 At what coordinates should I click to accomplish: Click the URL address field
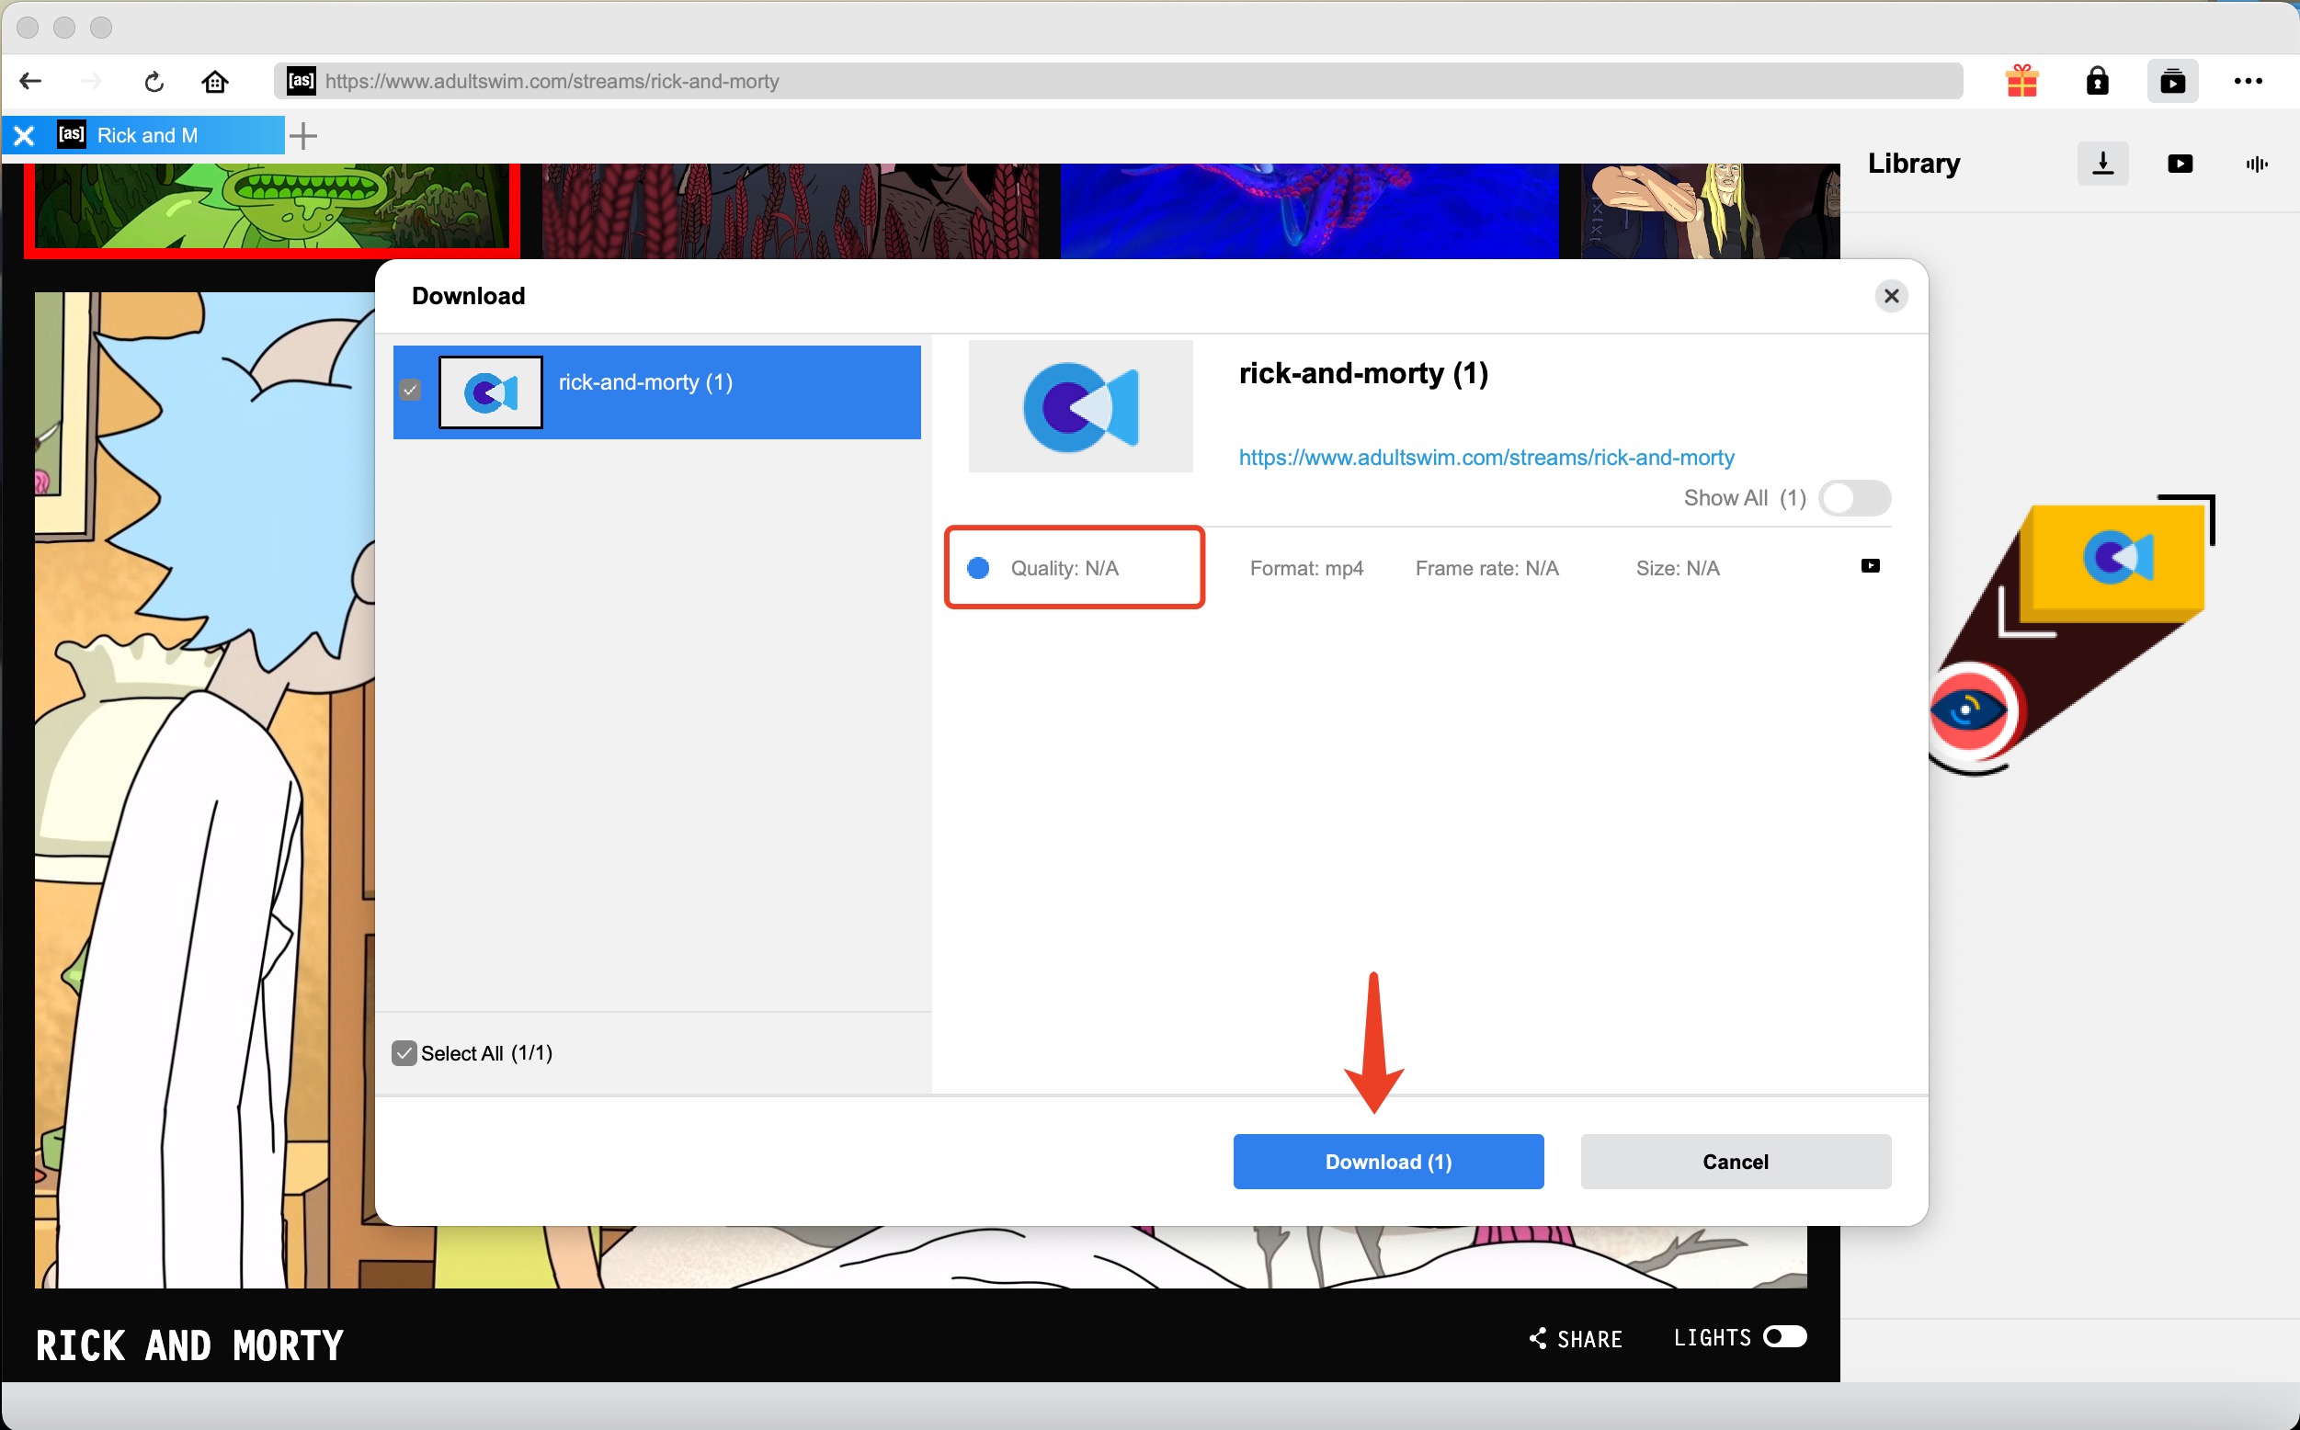click(1116, 82)
